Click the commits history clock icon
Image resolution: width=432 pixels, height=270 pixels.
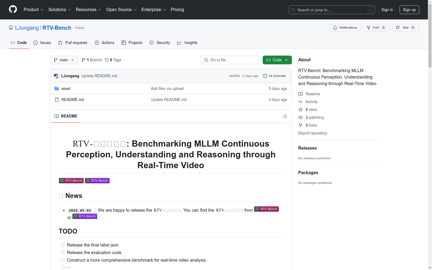265,76
